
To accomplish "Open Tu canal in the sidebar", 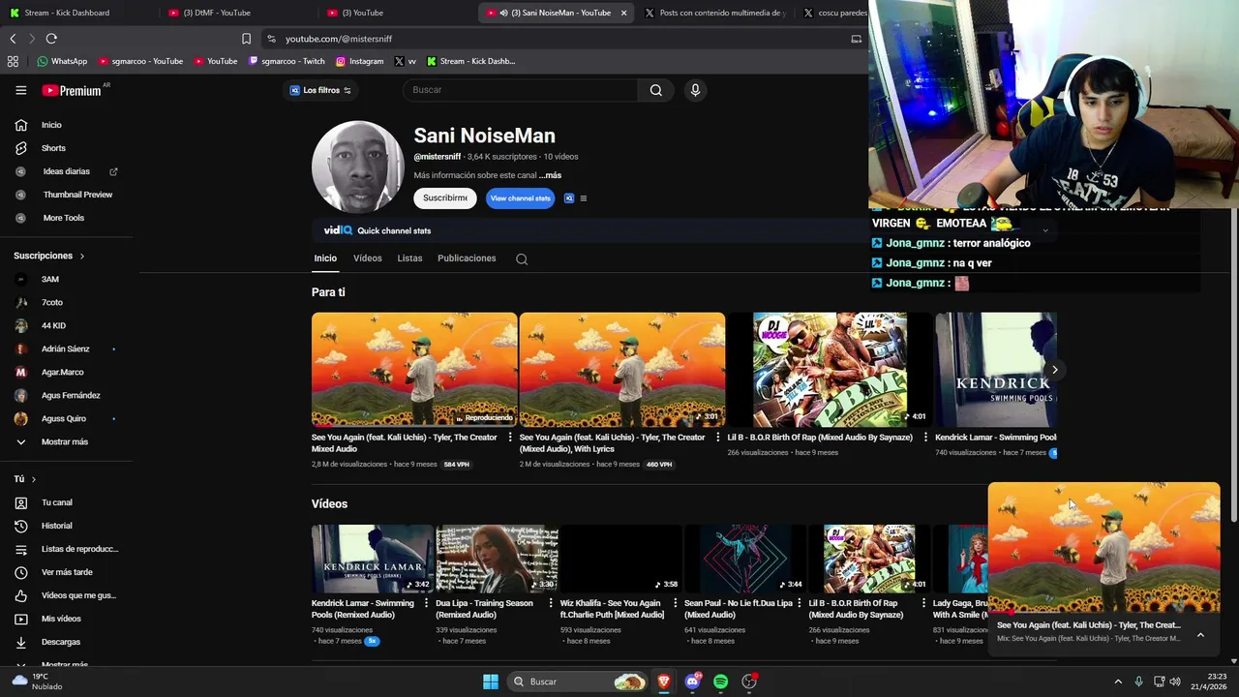I will [56, 502].
